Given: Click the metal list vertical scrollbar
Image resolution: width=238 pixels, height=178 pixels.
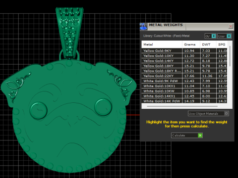Looking at the screenshot, I should point(230,56).
